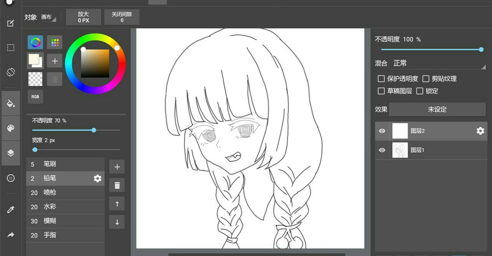The image size is (492, 256).
Task: Open the layers panel icon
Action: (11, 153)
